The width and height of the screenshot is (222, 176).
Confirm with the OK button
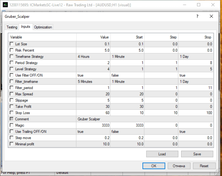click(x=154, y=166)
